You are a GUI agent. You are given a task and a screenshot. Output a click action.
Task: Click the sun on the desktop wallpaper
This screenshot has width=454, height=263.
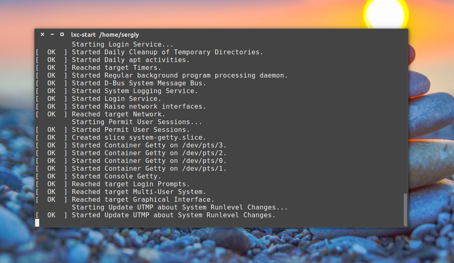(x=385, y=13)
